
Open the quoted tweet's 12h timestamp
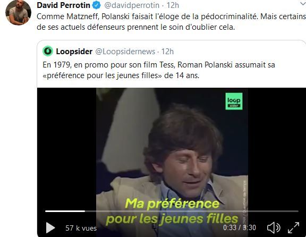tap(167, 52)
